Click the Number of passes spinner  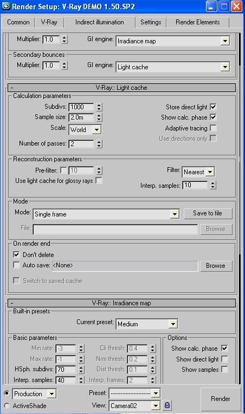tap(99, 144)
